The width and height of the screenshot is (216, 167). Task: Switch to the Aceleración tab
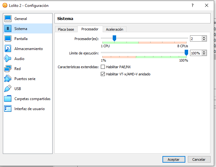114,29
